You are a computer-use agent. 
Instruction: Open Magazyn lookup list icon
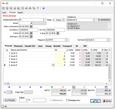coord(65,40)
